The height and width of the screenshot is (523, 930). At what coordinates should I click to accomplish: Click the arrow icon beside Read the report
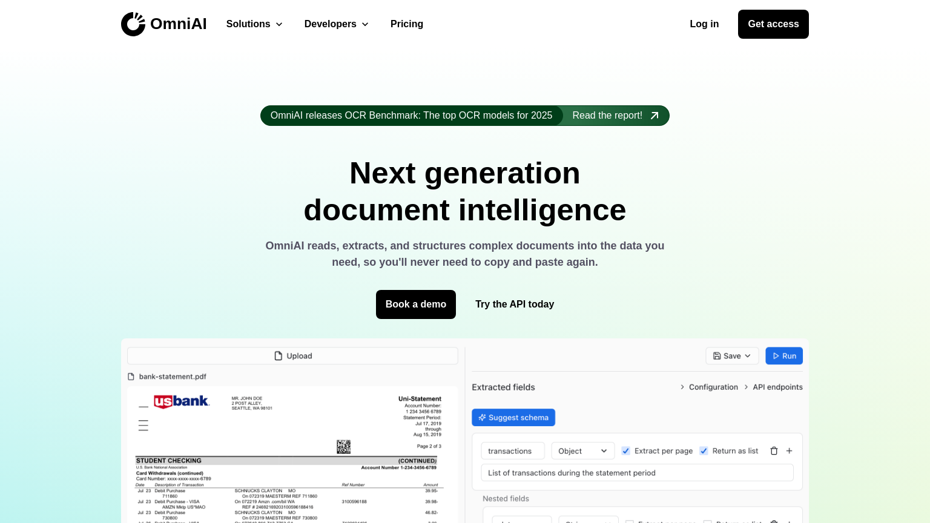pos(655,116)
